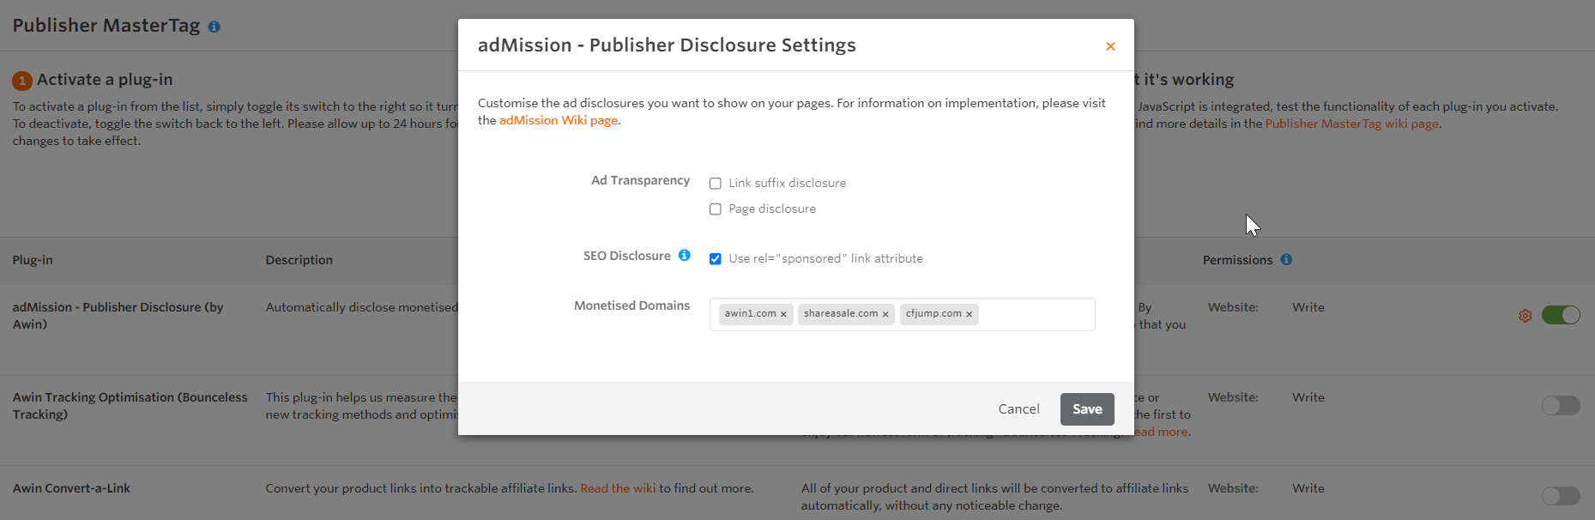Turn off the adMission plug-in toggle
The height and width of the screenshot is (520, 1595).
(x=1560, y=315)
